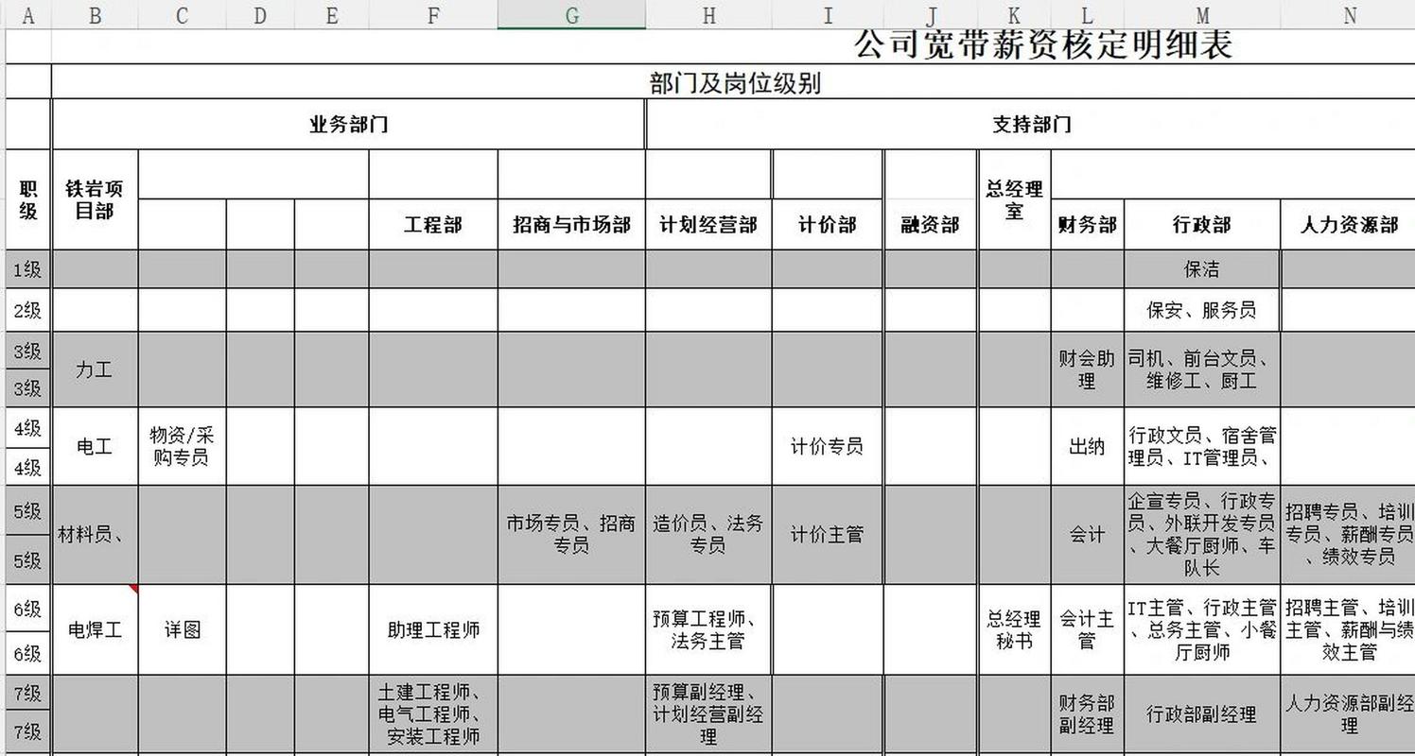The height and width of the screenshot is (756, 1415).
Task: Select column I header
Action: 828,15
